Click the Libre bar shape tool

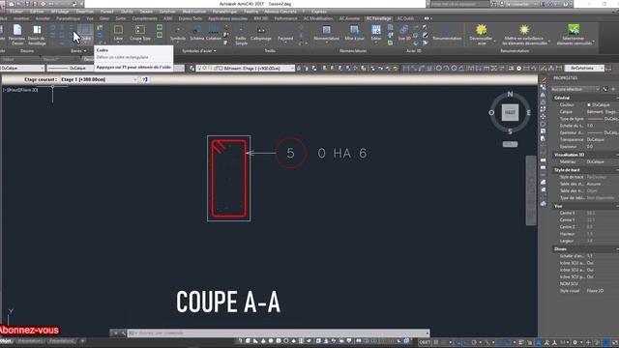pos(118,33)
